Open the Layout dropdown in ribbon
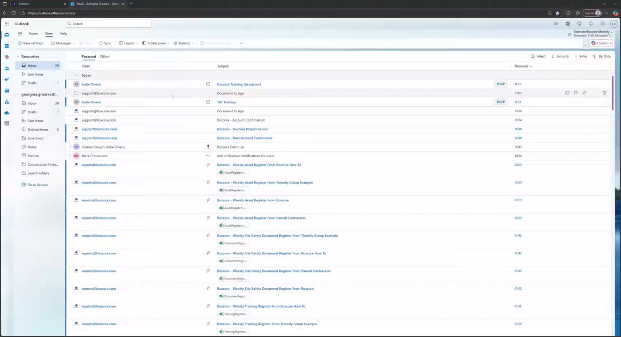The image size is (621, 337). pos(129,43)
